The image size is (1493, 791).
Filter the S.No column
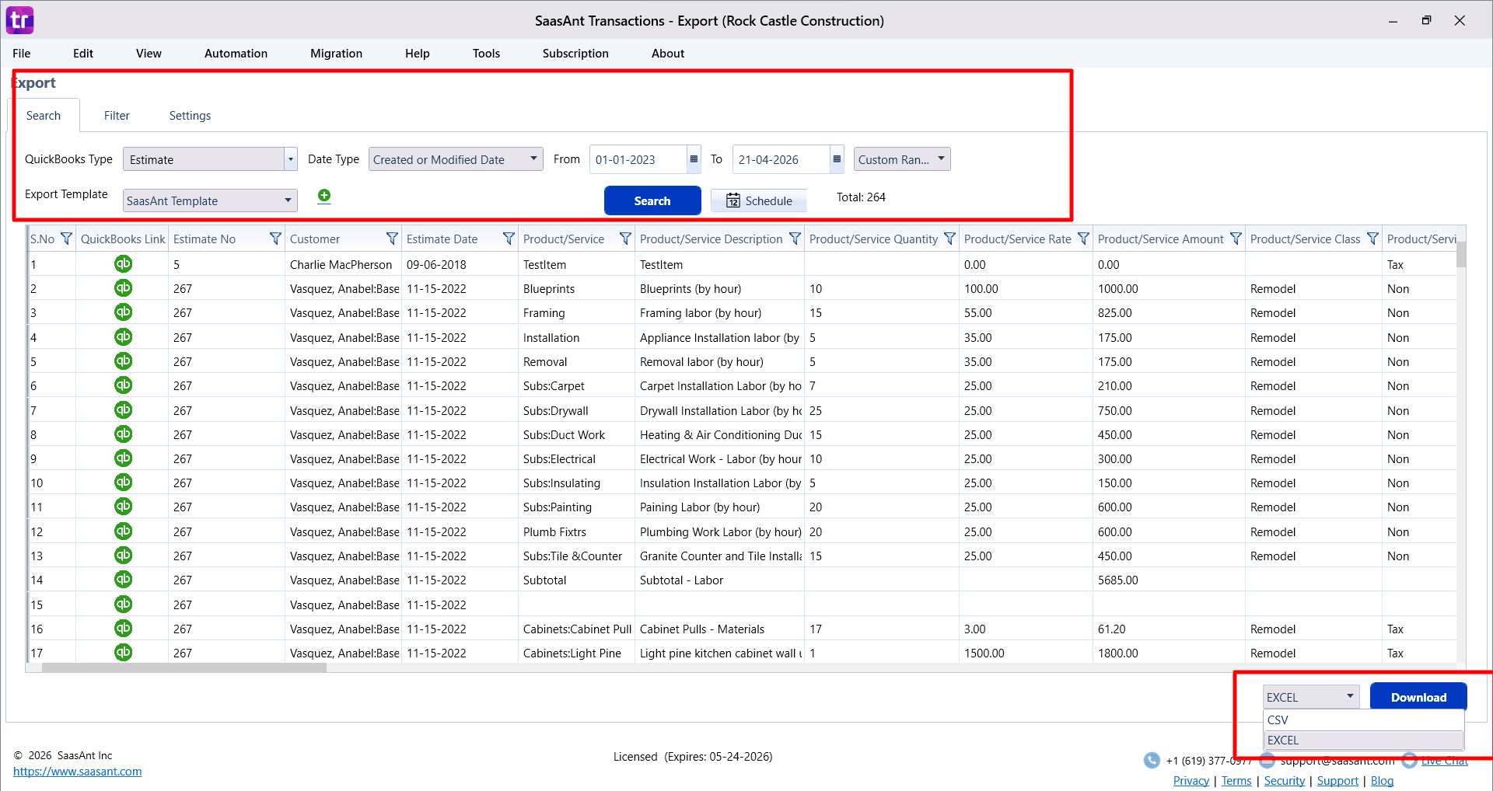click(66, 239)
